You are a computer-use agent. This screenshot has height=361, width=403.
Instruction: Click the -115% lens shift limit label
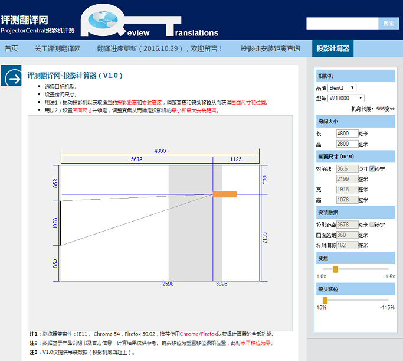[x=387, y=307]
